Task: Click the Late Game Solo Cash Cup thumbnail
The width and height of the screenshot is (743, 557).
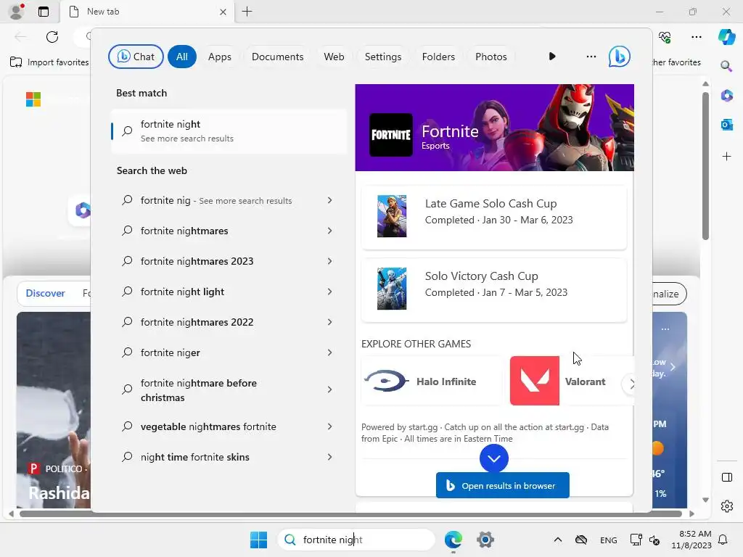Action: pyautogui.click(x=392, y=216)
